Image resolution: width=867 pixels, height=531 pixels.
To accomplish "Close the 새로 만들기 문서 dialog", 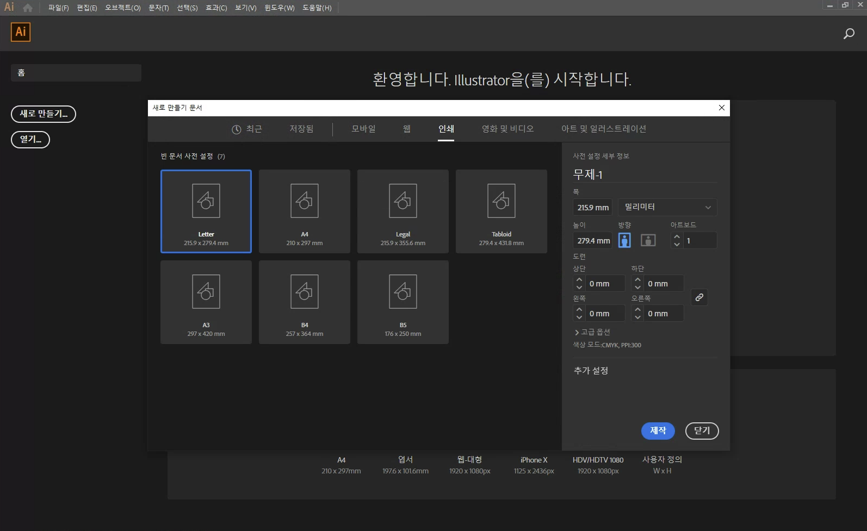I will [722, 108].
